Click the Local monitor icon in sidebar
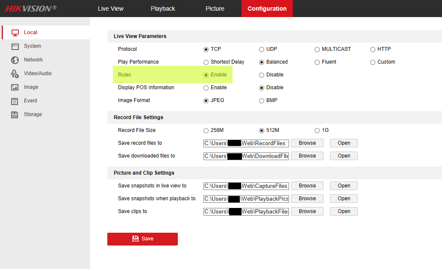 [x=15, y=32]
